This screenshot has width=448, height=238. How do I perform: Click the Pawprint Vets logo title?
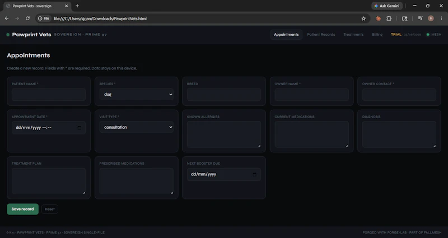point(31,35)
